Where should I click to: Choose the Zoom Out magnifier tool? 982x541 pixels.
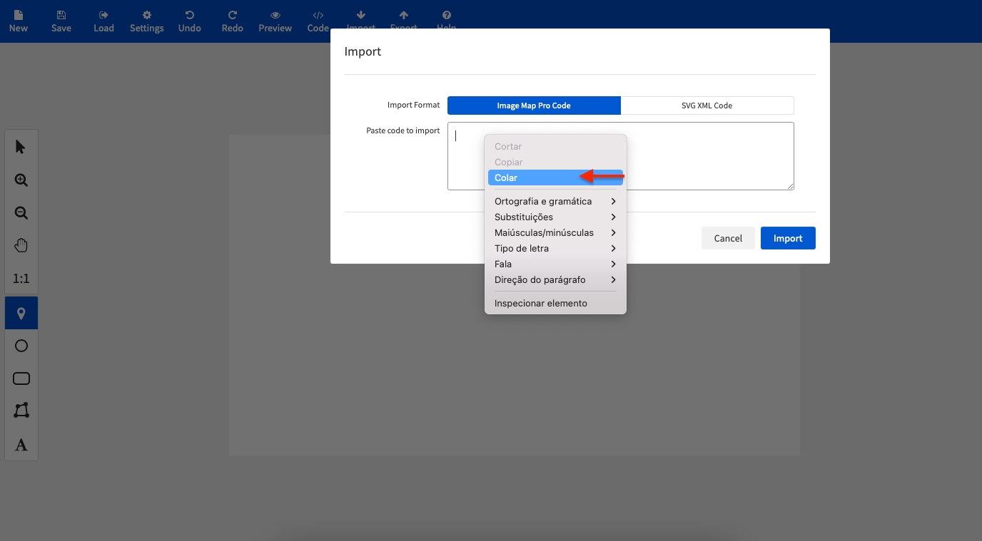coord(21,212)
